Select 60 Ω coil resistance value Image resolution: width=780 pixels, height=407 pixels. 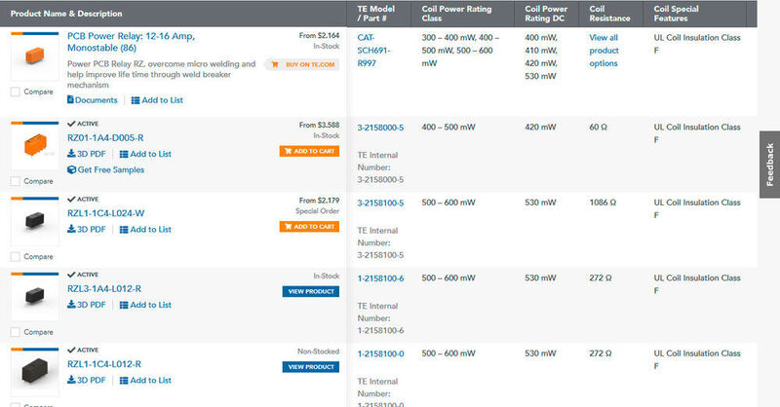(x=599, y=128)
